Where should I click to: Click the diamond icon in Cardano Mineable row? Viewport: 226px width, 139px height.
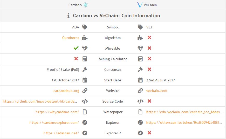[85, 48]
